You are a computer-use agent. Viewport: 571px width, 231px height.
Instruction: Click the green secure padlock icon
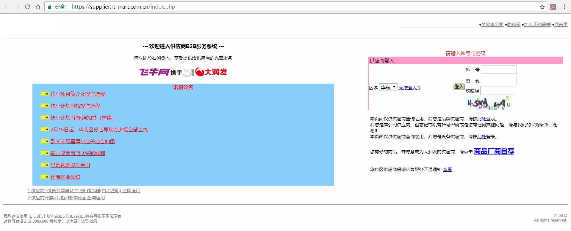tap(50, 7)
